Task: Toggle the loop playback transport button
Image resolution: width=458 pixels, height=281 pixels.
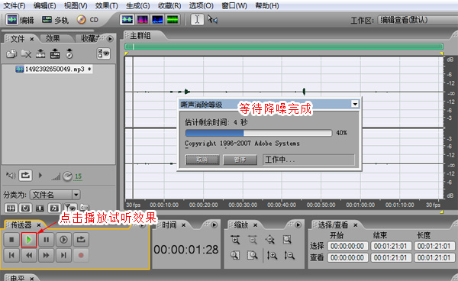Action: point(81,240)
